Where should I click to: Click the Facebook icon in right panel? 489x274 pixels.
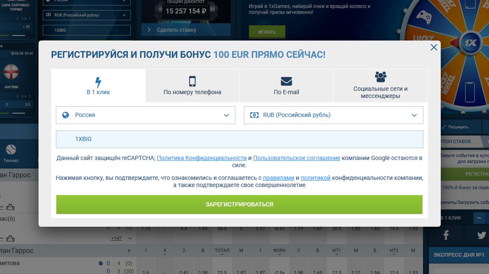(446, 235)
